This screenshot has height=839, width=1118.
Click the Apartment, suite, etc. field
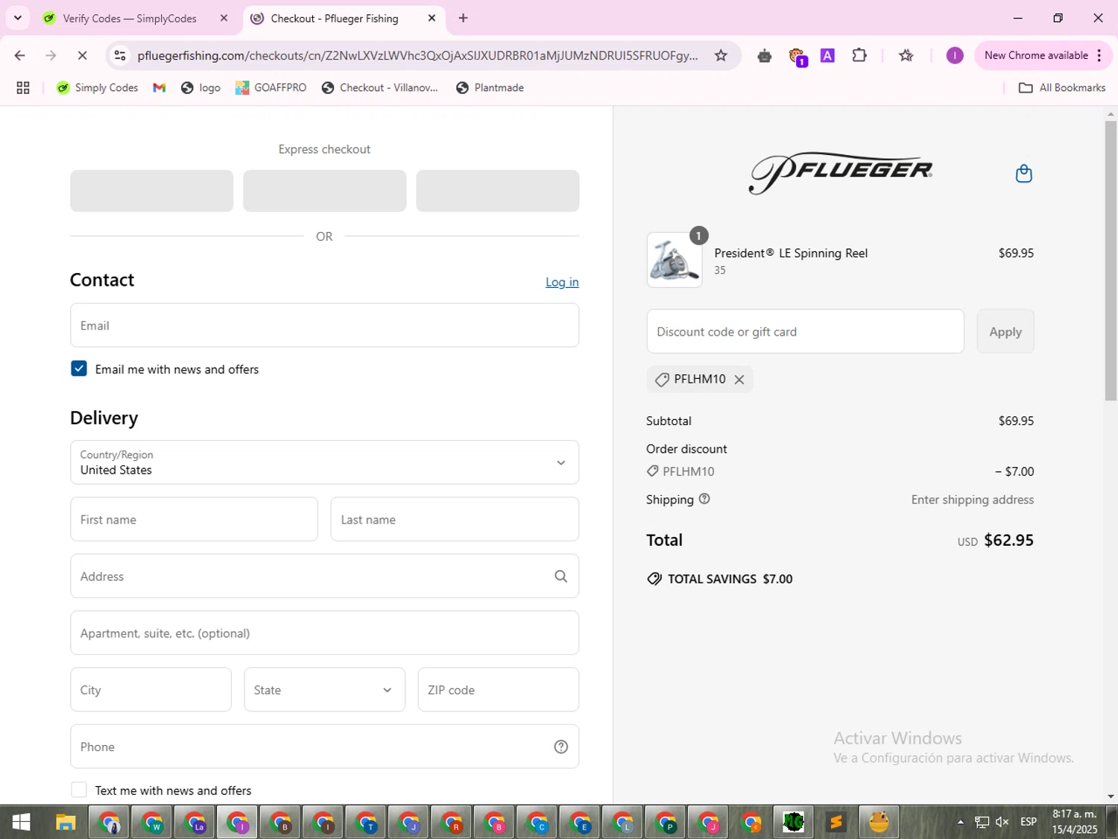tap(324, 632)
